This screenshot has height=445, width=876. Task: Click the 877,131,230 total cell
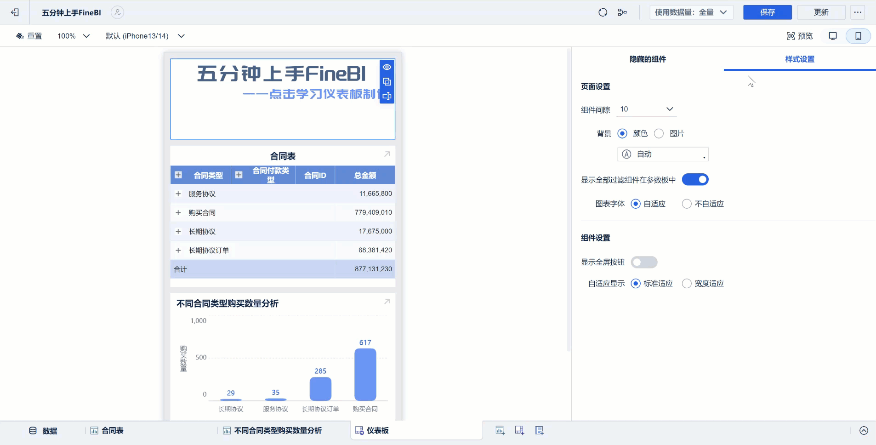pyautogui.click(x=373, y=269)
